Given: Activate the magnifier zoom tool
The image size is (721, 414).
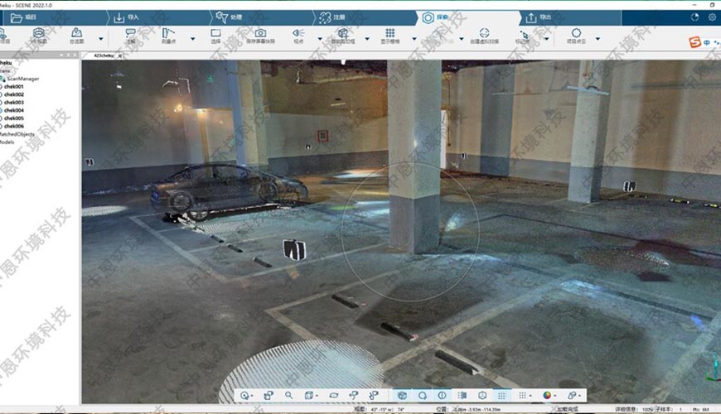Looking at the screenshot, I should click(x=288, y=395).
